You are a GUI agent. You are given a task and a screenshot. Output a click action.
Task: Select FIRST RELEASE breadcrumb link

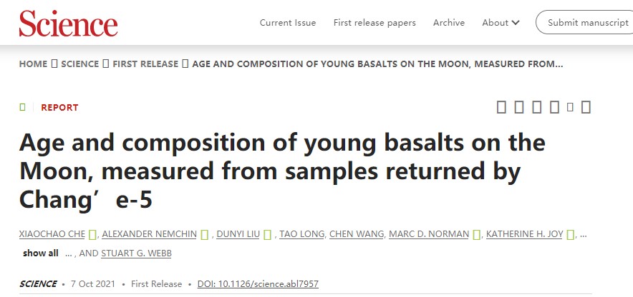[x=146, y=64]
